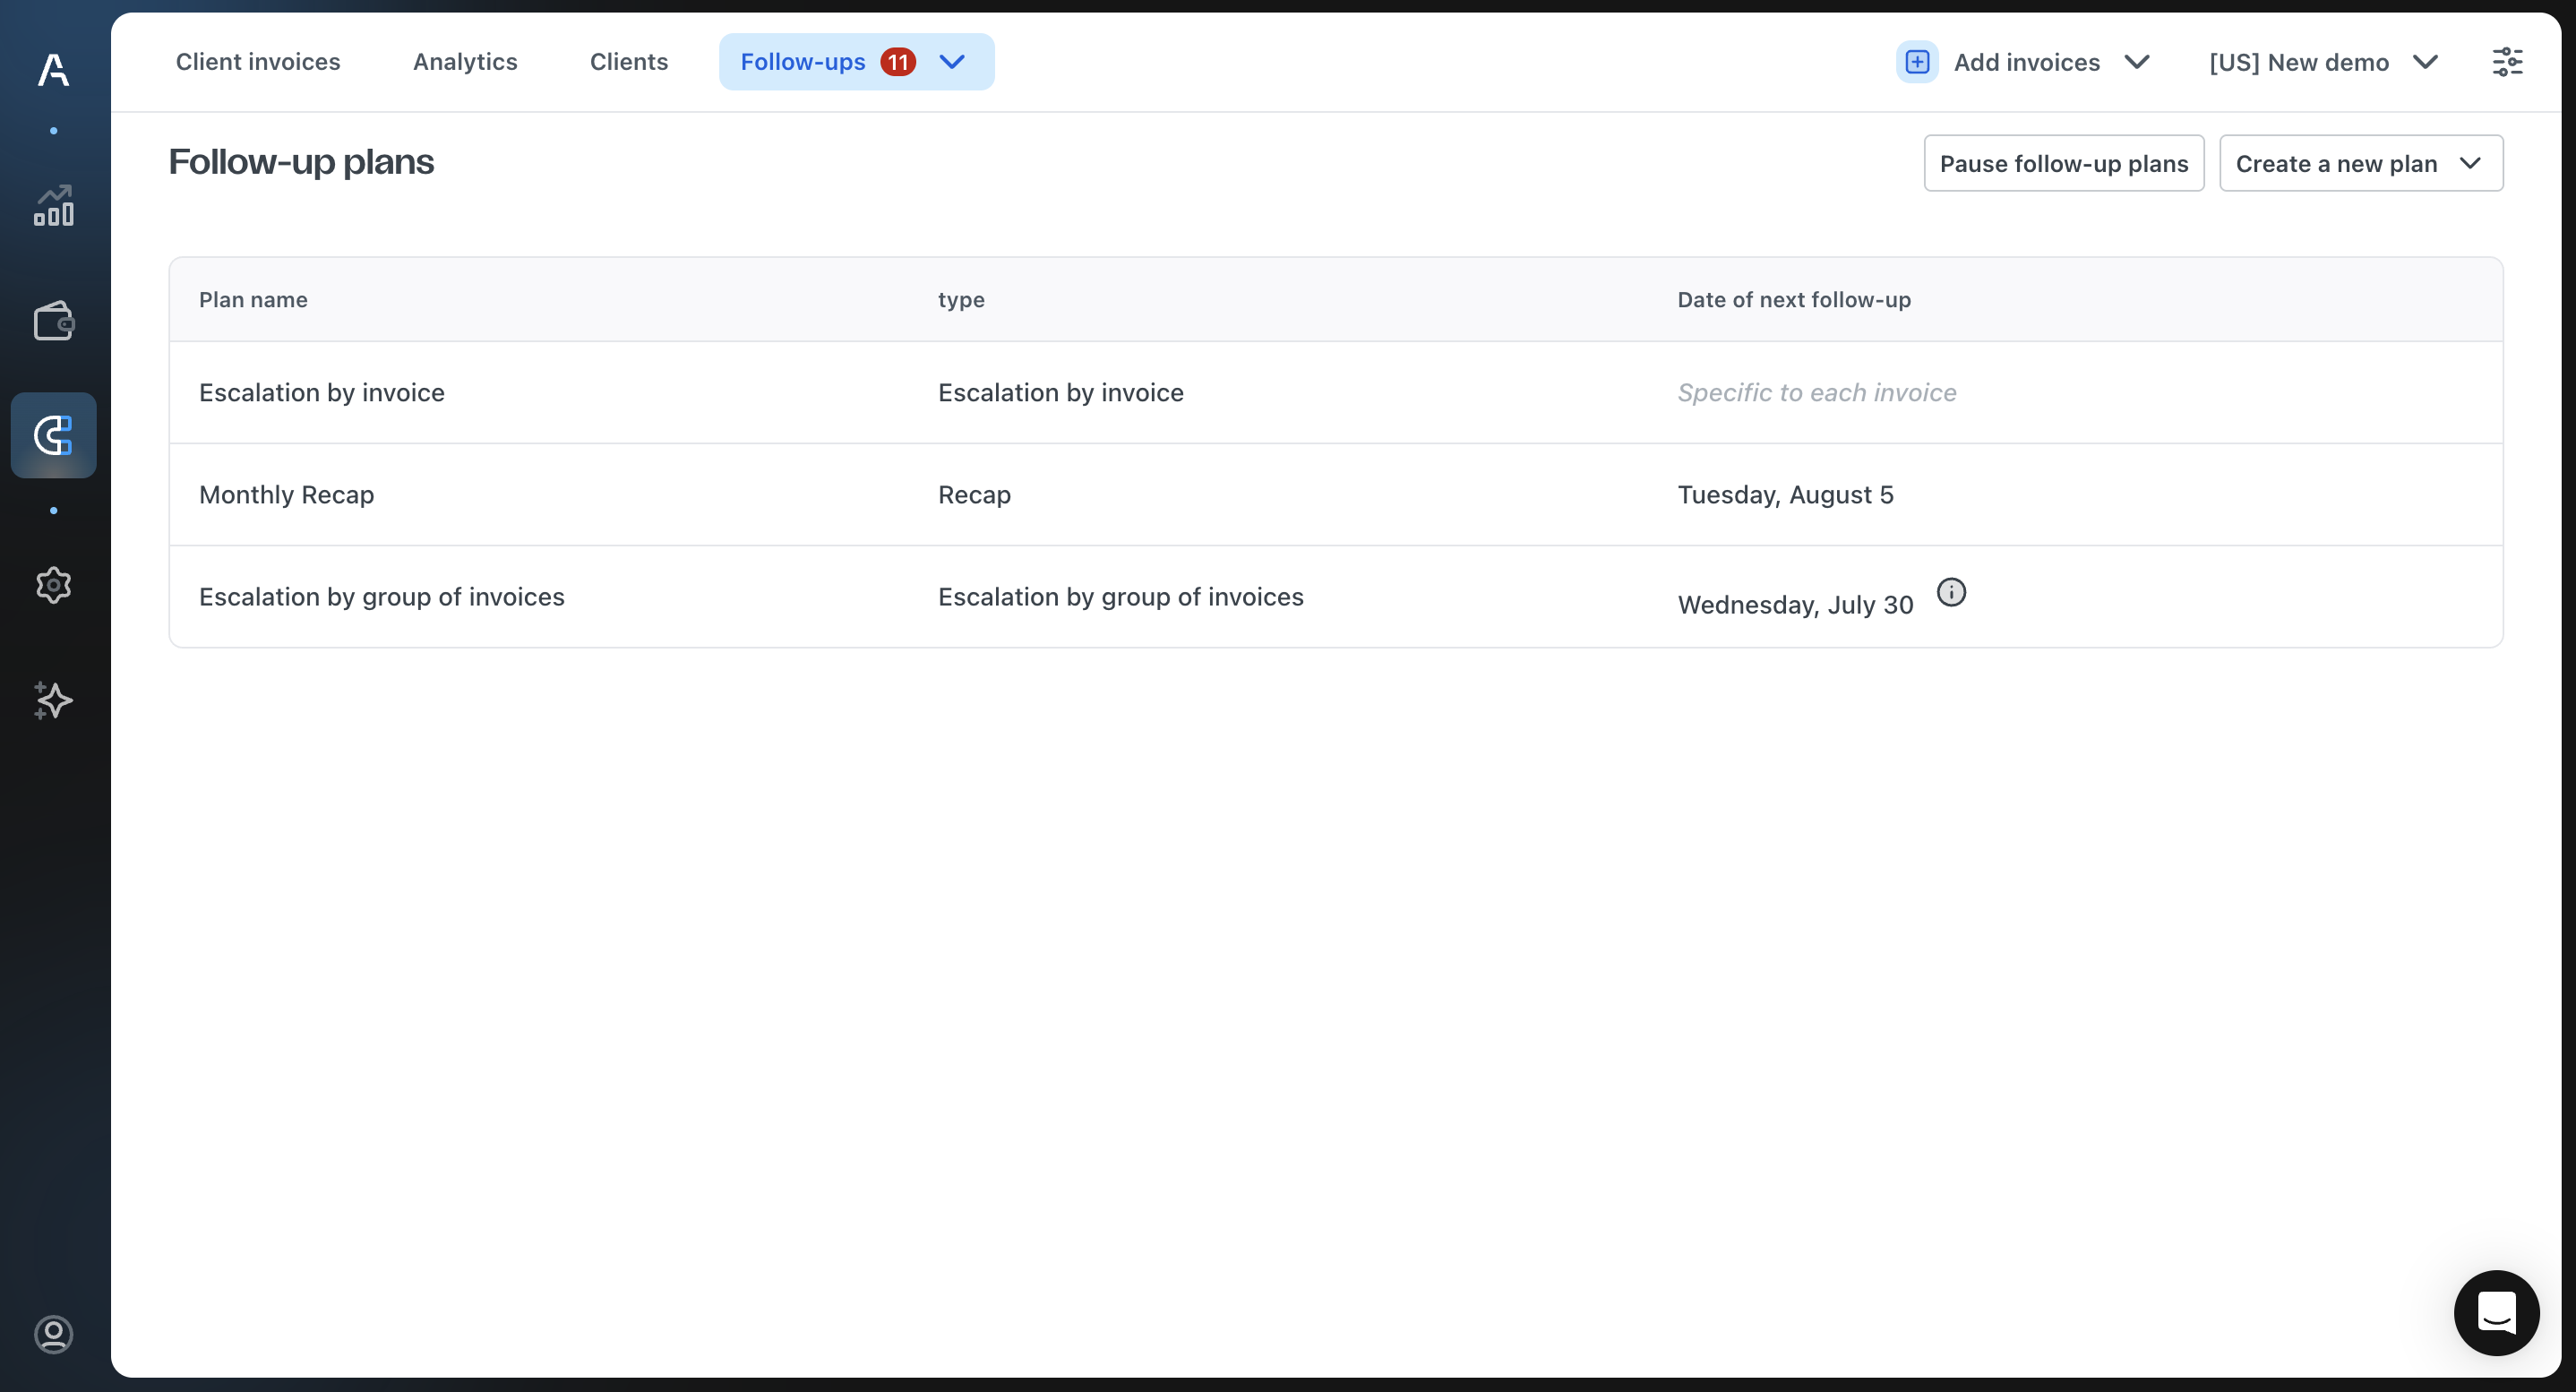
Task: Click the app logo in sidebar
Action: pos(53,69)
